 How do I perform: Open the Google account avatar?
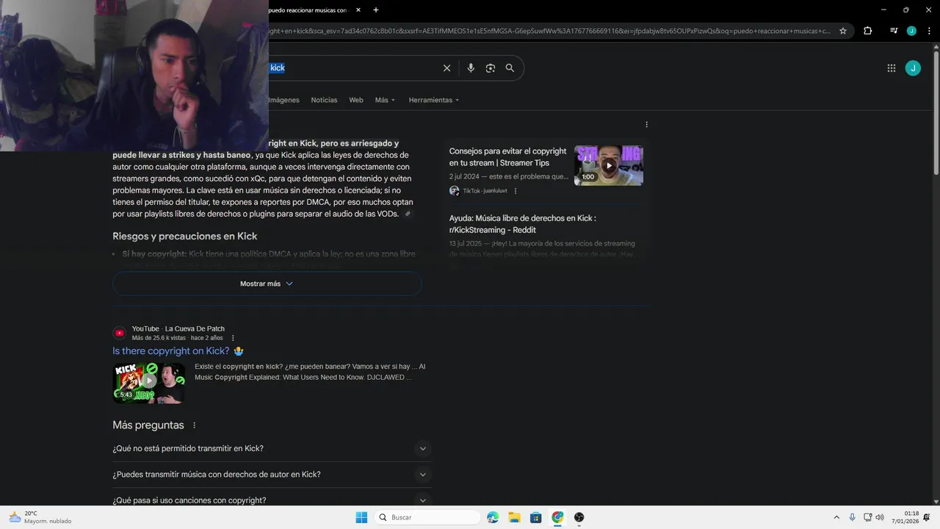[913, 68]
